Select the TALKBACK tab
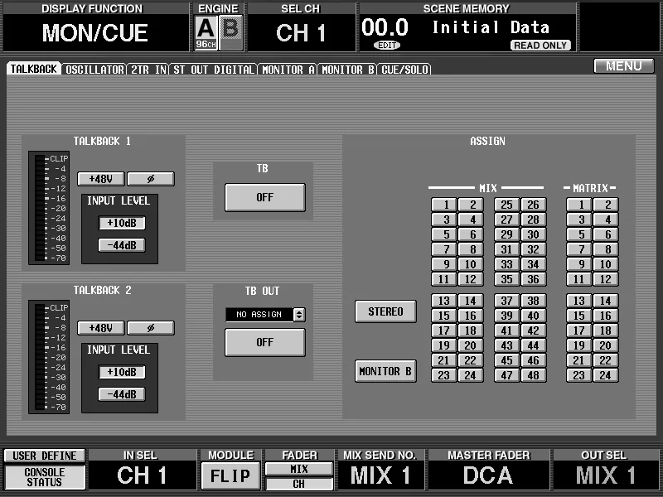The image size is (663, 497). [34, 69]
